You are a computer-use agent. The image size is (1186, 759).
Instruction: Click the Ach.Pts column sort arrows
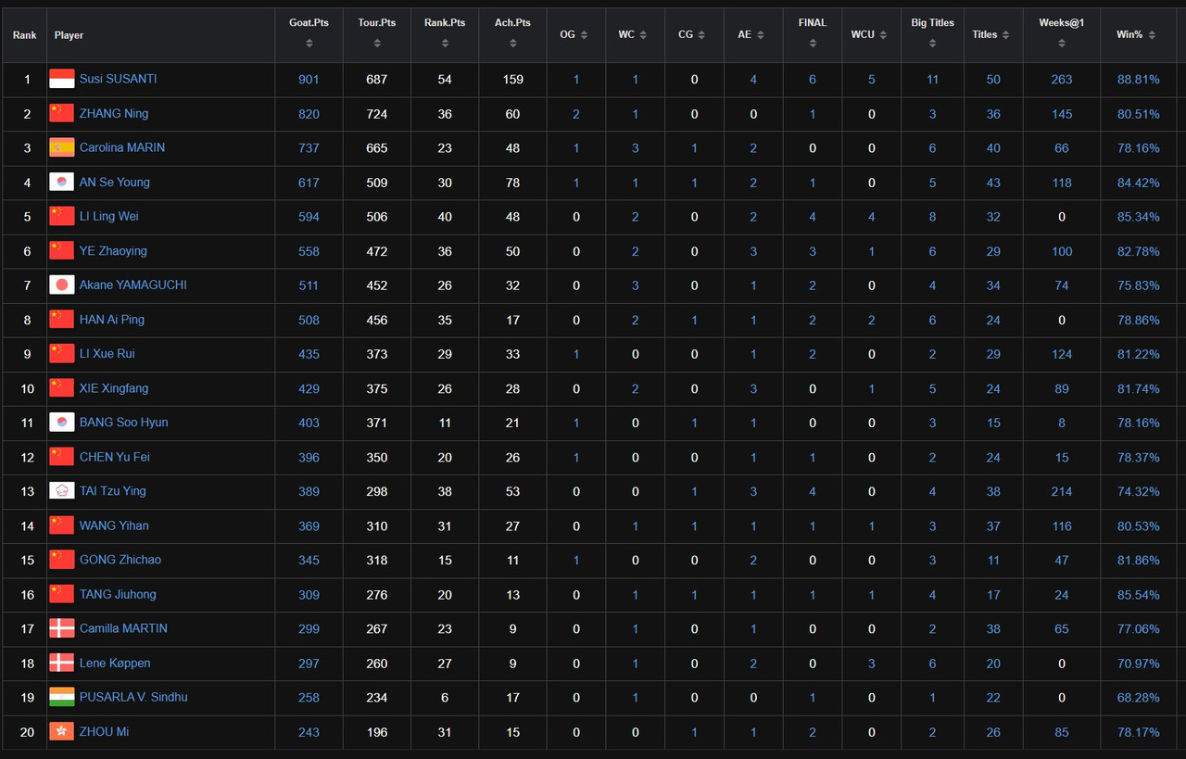pos(512,44)
